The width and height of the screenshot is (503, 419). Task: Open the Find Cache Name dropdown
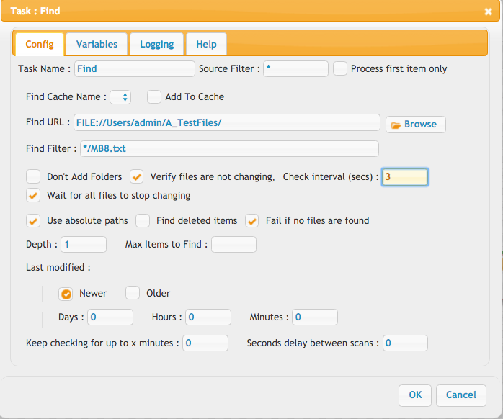(120, 96)
